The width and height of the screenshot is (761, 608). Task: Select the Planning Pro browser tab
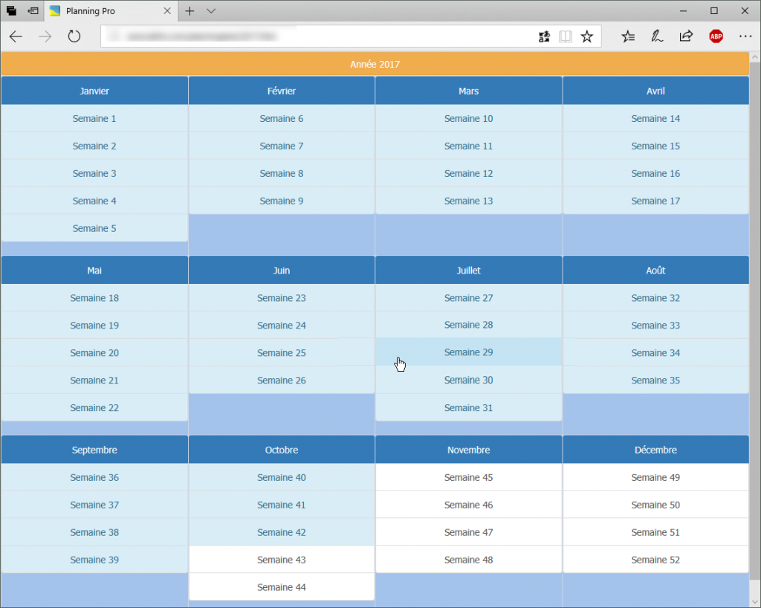coord(104,11)
